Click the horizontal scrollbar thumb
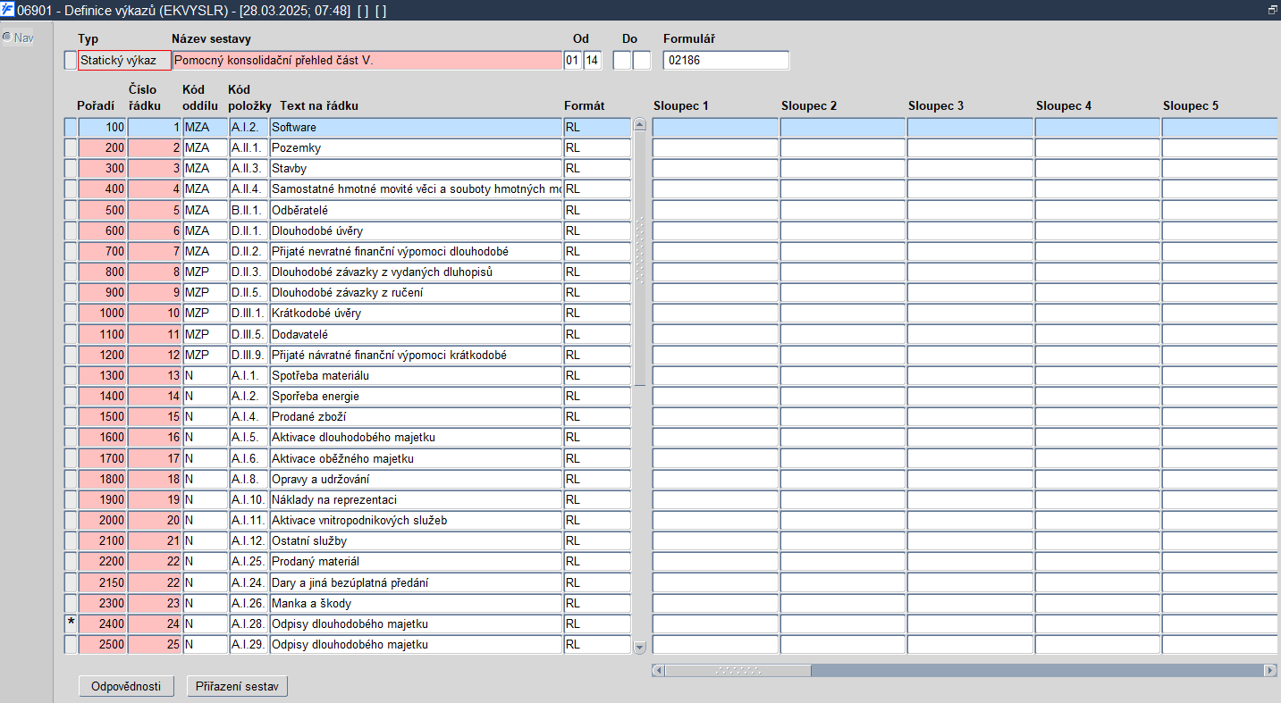Screen dimensions: 1281x703 (x=737, y=670)
